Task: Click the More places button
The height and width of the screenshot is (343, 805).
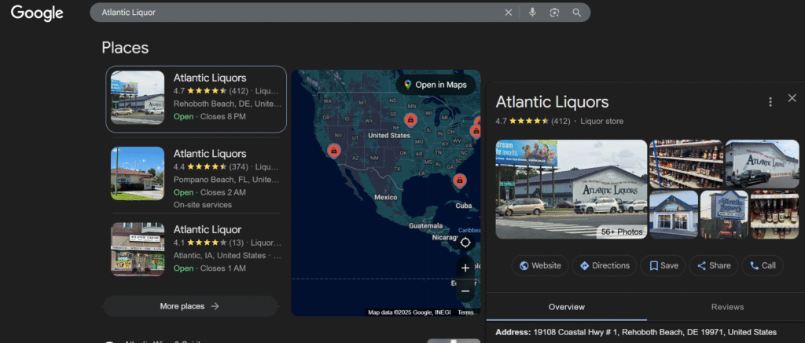Action: tap(190, 306)
